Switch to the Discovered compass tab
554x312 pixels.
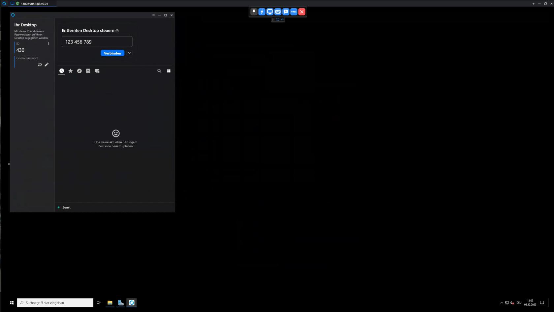tap(79, 71)
